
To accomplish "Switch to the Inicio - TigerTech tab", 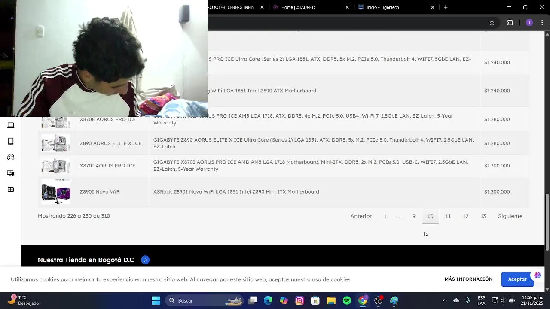I will click(x=394, y=7).
